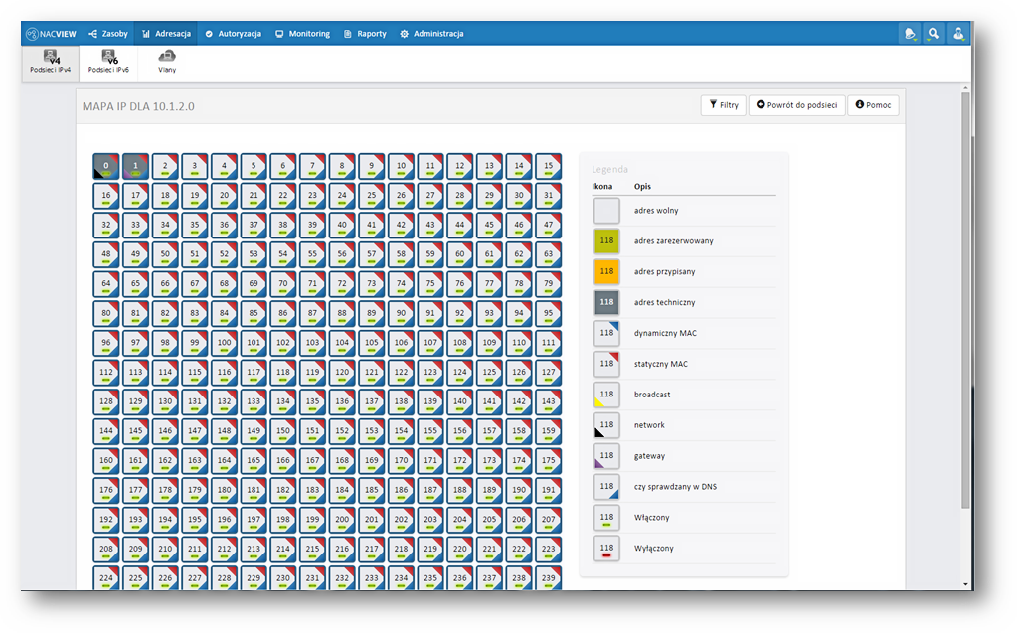Click the free address legend swatch
Image resolution: width=1017 pixels, height=633 pixels.
606,211
